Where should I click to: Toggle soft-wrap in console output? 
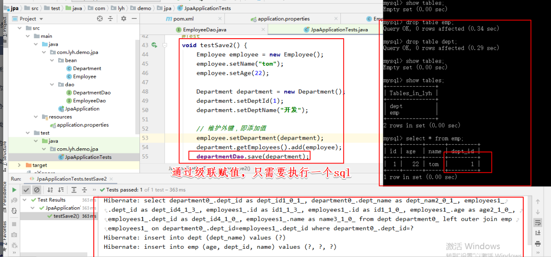537,222
